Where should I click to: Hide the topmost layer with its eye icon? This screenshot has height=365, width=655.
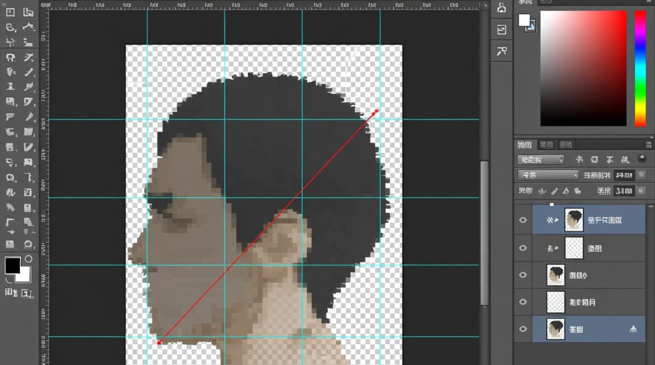[x=523, y=220]
